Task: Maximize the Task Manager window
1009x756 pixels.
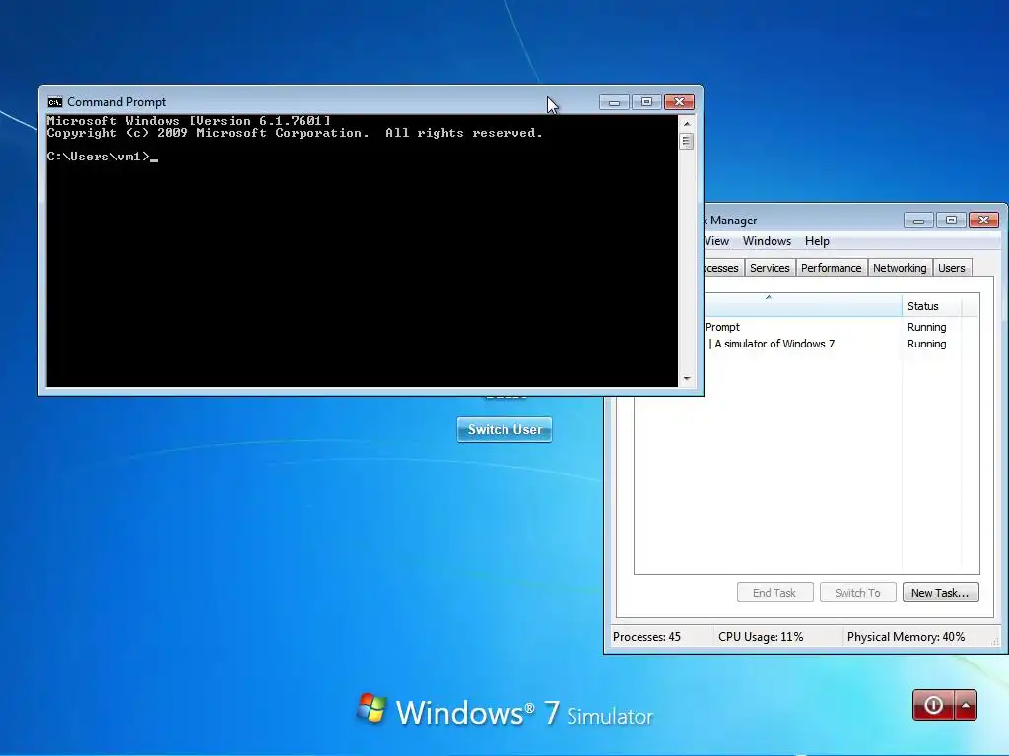Action: pyautogui.click(x=951, y=220)
